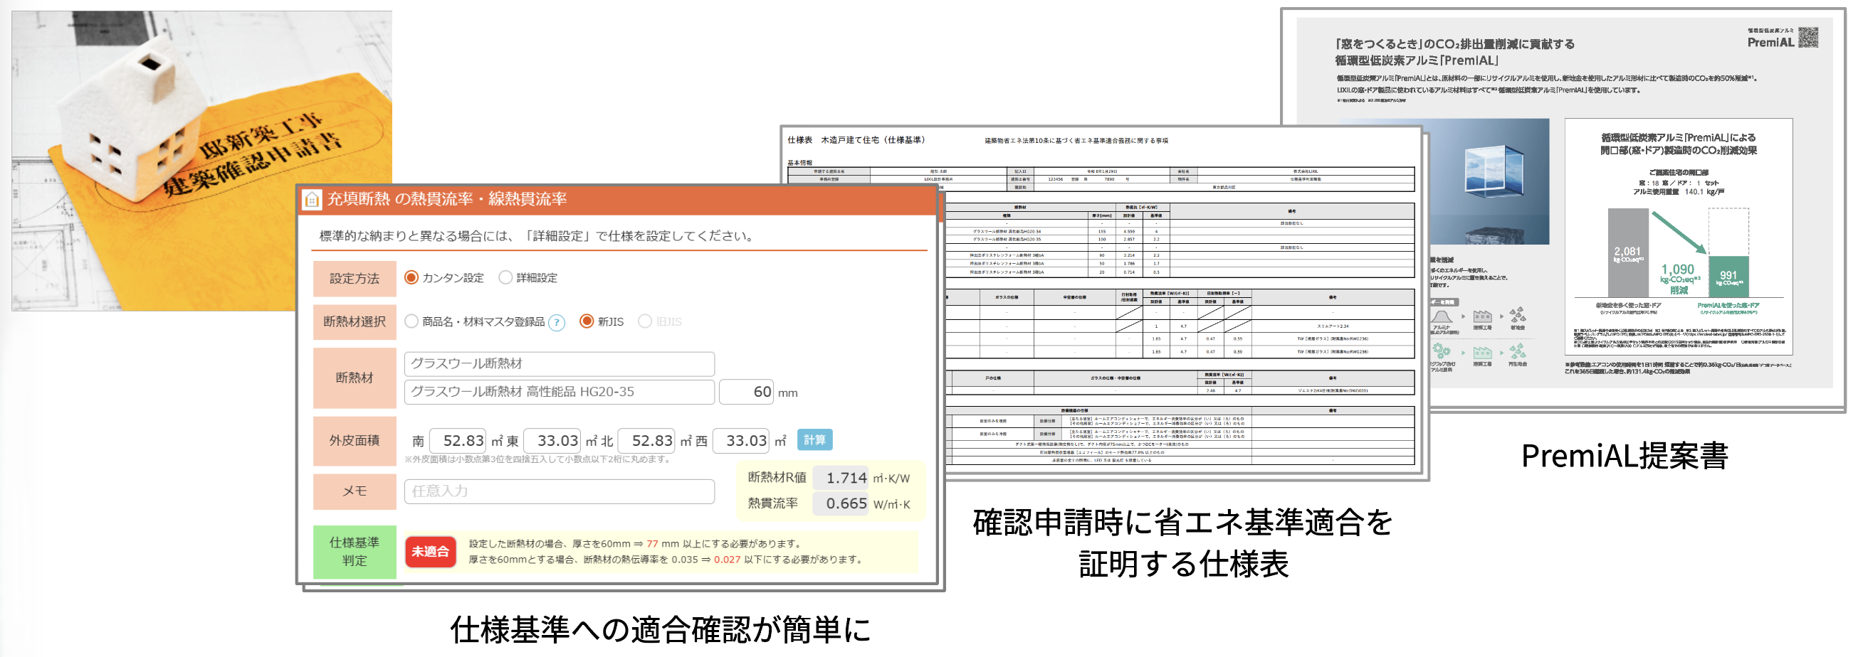The height and width of the screenshot is (657, 1858).
Task: Click the 北 area input field
Action: pyautogui.click(x=646, y=440)
